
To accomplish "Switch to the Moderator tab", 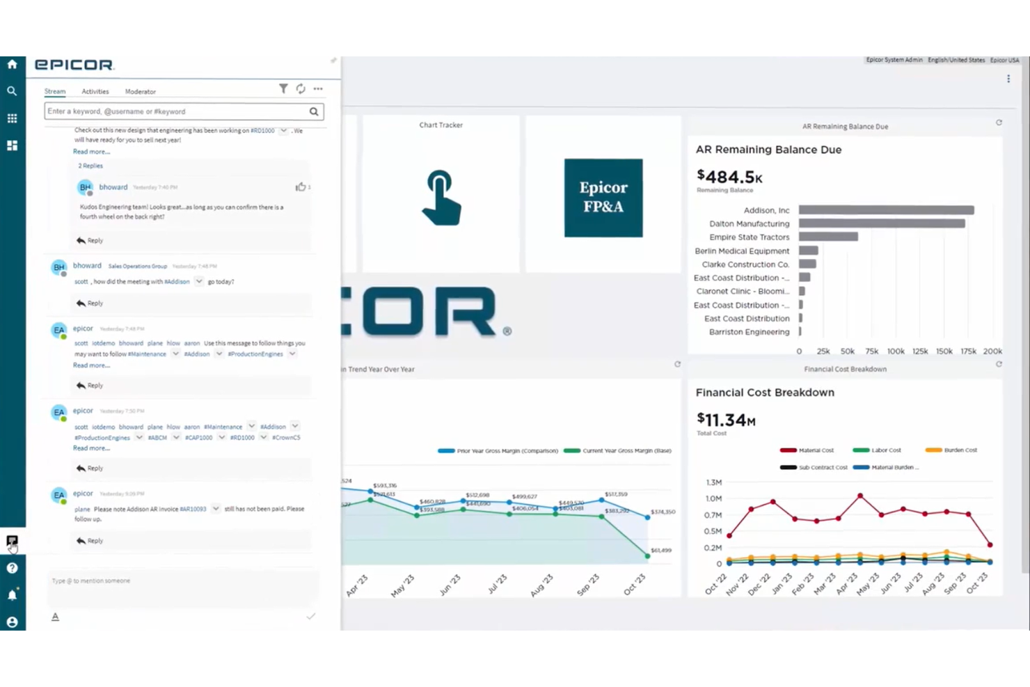I will [x=140, y=91].
